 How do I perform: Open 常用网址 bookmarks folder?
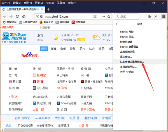[x=62, y=22]
